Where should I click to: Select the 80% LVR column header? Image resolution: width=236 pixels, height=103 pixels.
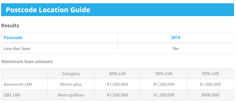click(x=117, y=74)
